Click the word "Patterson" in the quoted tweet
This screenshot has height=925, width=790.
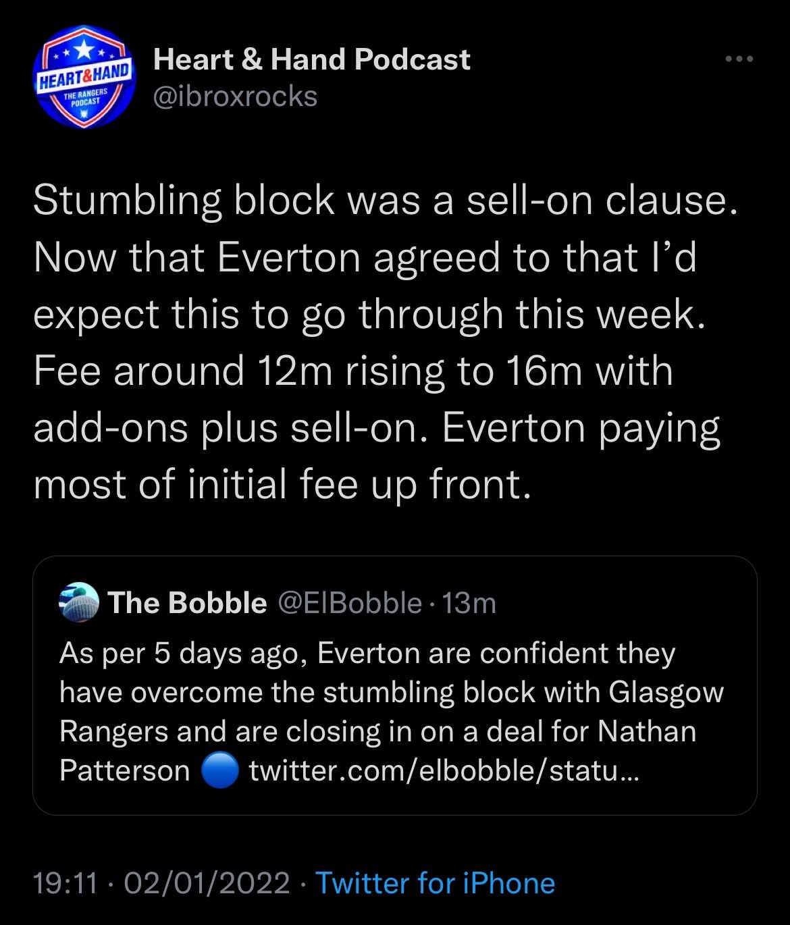point(125,770)
